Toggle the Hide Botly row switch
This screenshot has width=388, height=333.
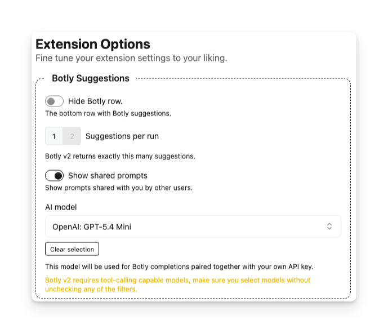pyautogui.click(x=54, y=101)
